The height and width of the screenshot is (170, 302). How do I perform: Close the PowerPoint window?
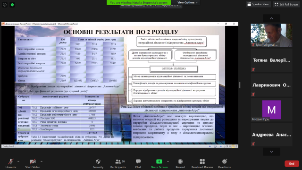(234, 24)
